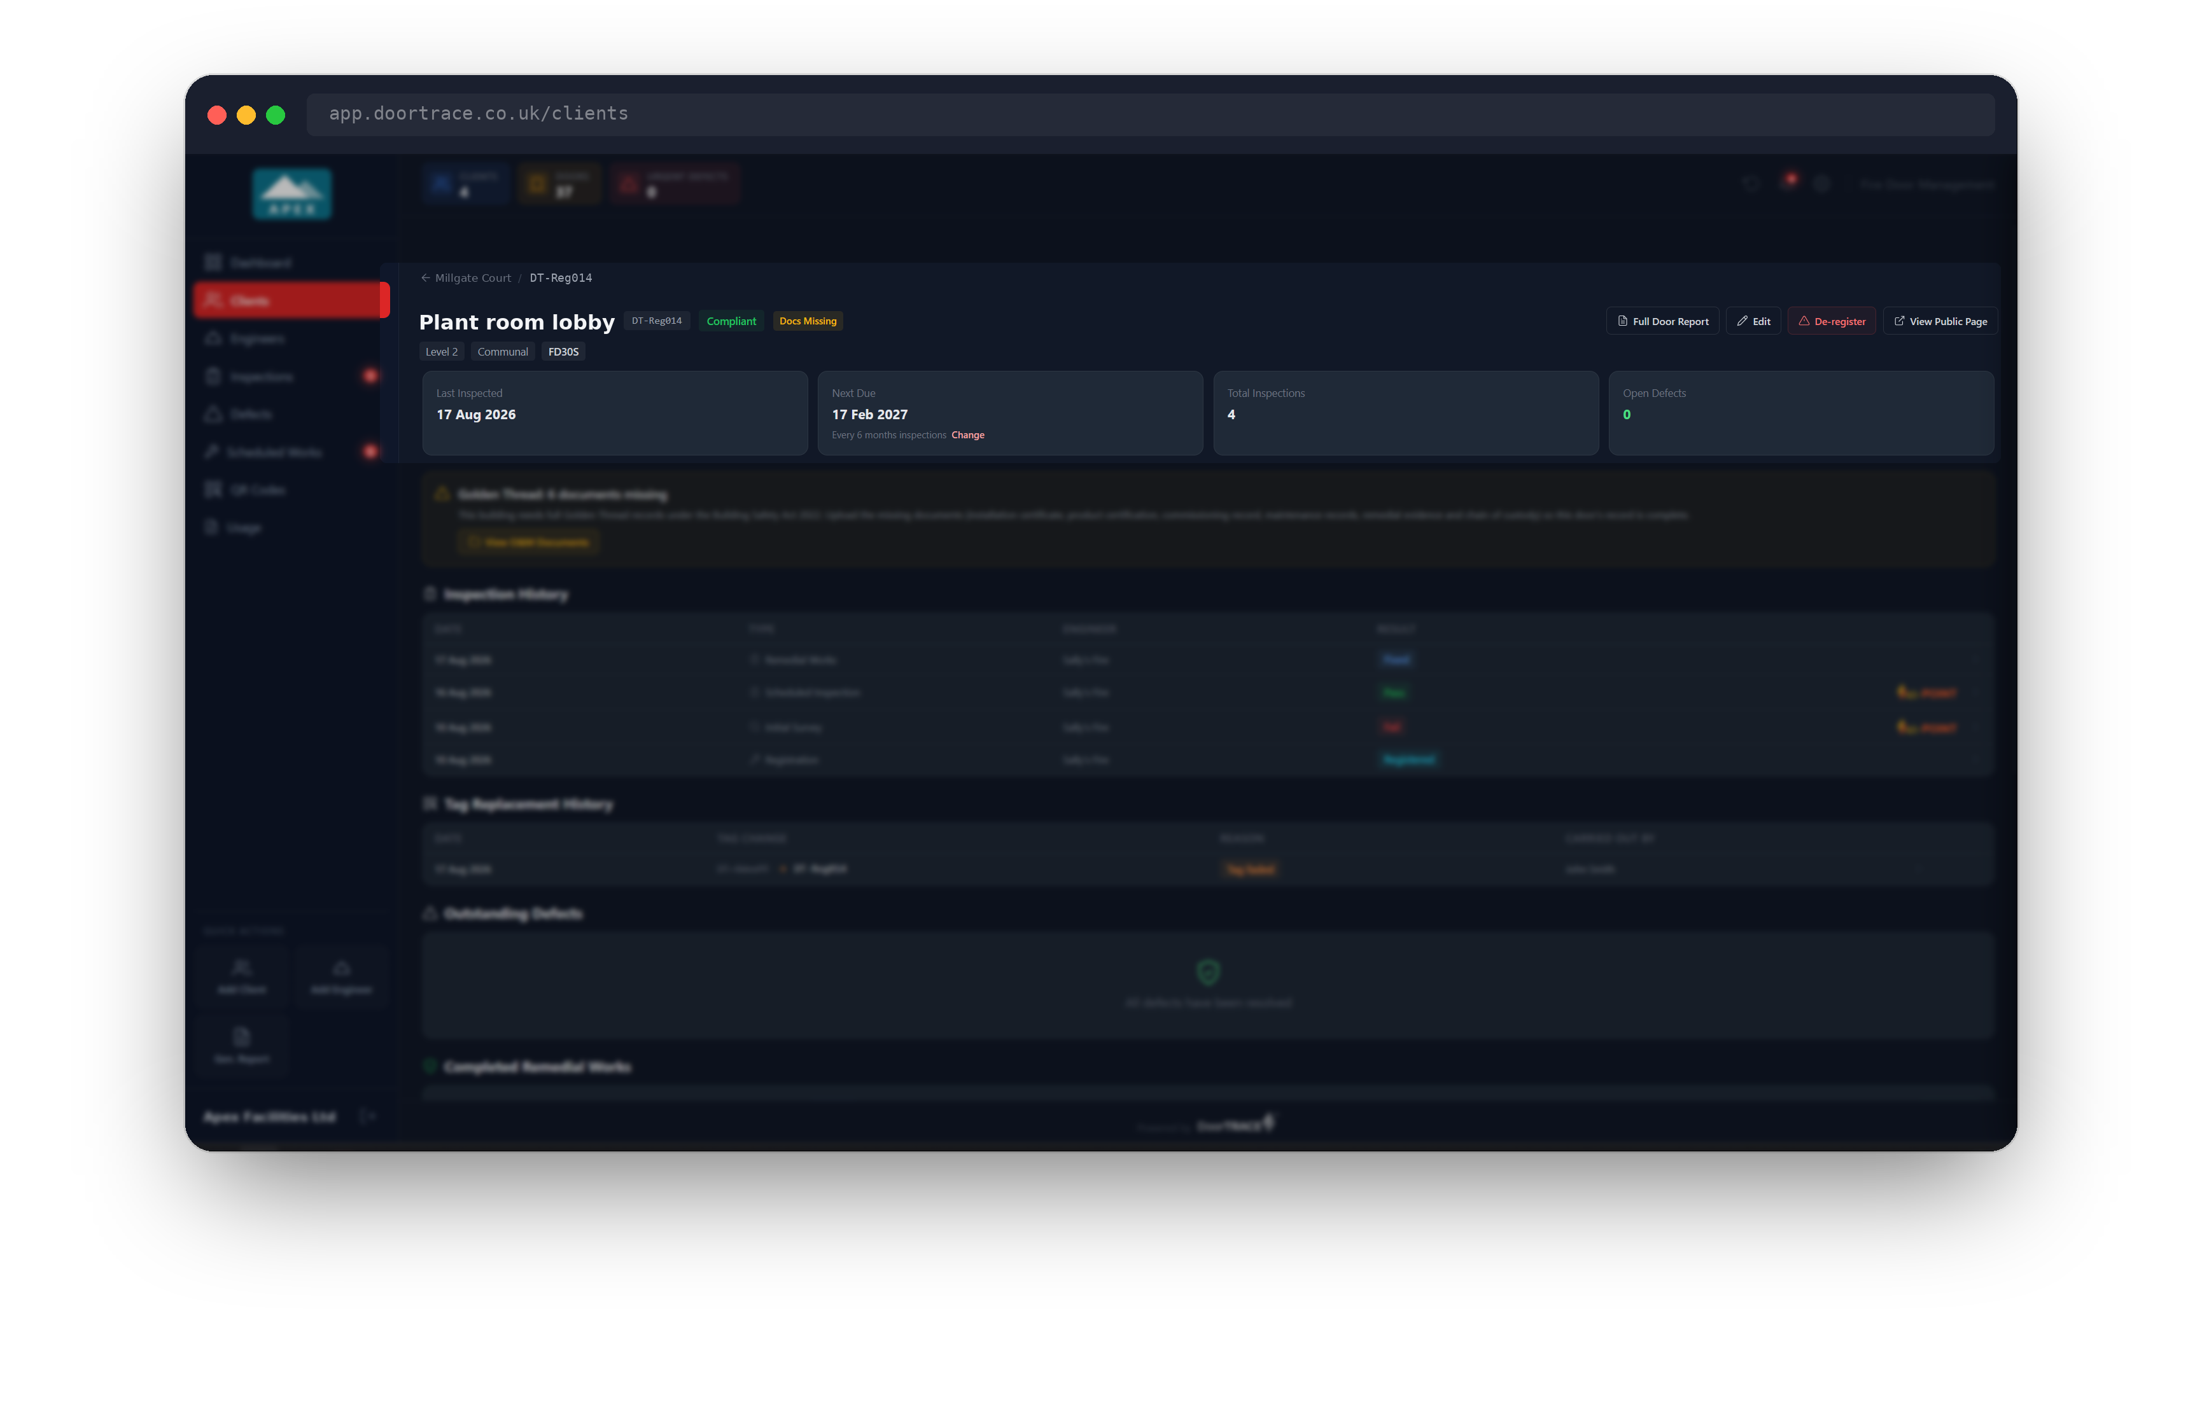Click the Open Defects value 0
The height and width of the screenshot is (1416, 2202).
coord(1626,415)
